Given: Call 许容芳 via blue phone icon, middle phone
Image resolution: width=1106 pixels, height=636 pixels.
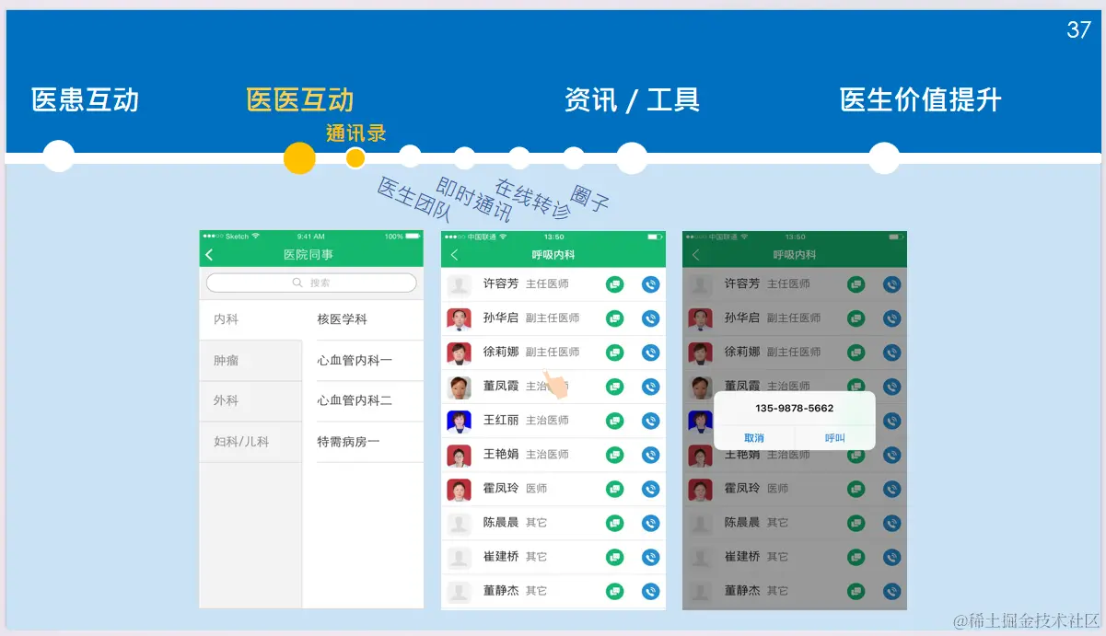Looking at the screenshot, I should pyautogui.click(x=651, y=284).
